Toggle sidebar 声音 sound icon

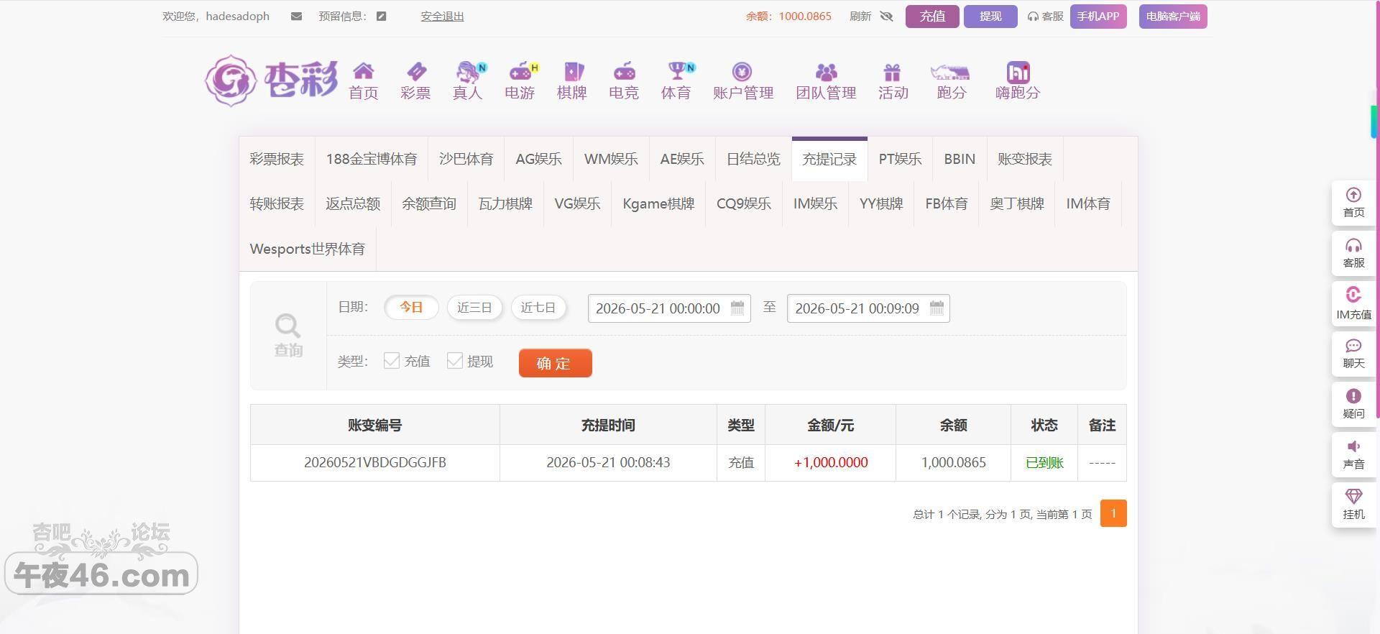[x=1353, y=446]
